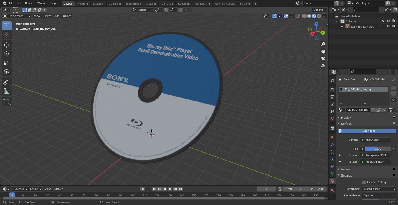Activate the Rotate tool
The height and width of the screenshot is (205, 398).
[6, 54]
